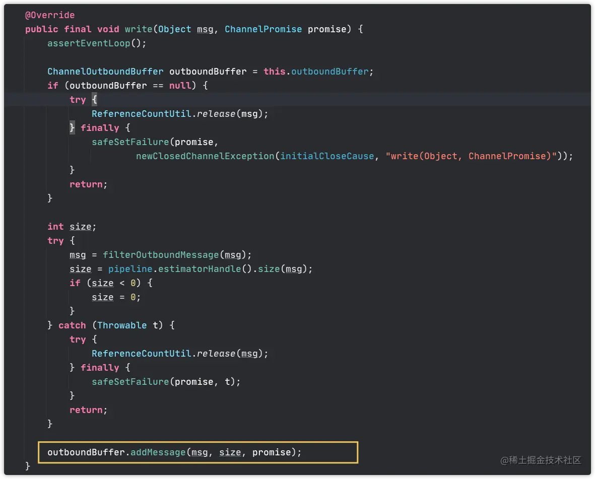Image resolution: width=595 pixels, height=479 pixels.
Task: Click the addMessage method call
Action: pyautogui.click(x=158, y=452)
